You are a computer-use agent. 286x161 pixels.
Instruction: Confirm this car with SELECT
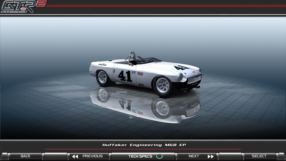click(x=259, y=156)
